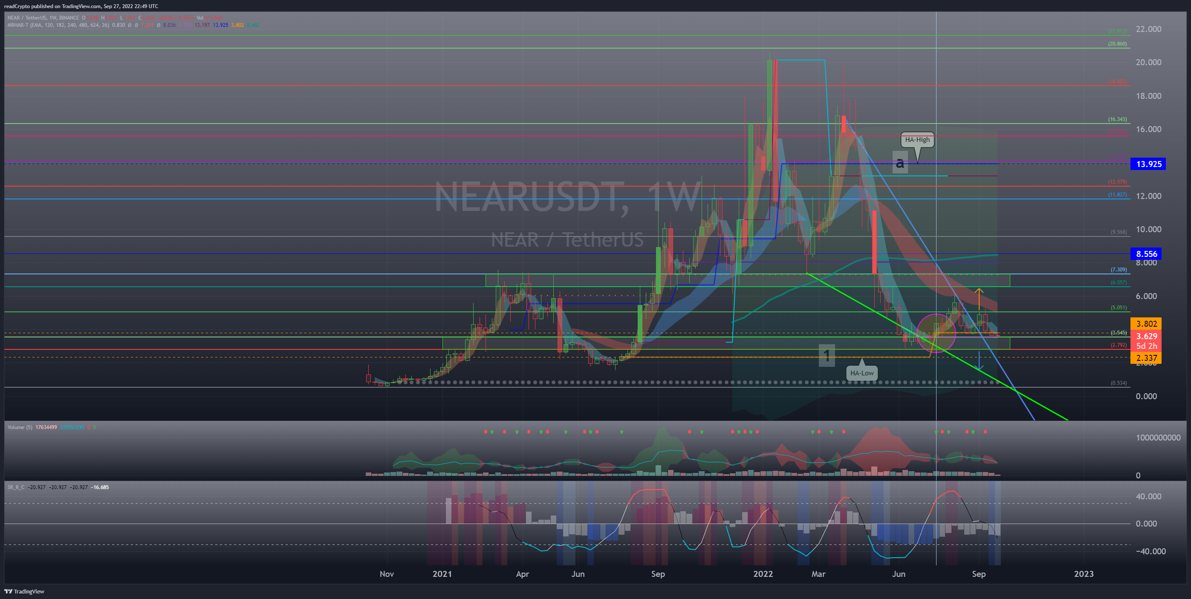This screenshot has height=599, width=1191.
Task: Click the (12.579) level label
Action: pyautogui.click(x=1117, y=182)
